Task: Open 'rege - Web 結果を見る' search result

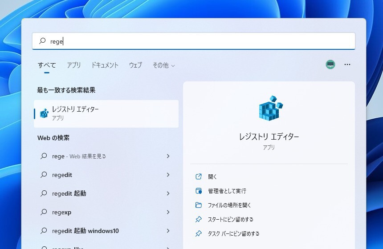Action: (x=79, y=156)
